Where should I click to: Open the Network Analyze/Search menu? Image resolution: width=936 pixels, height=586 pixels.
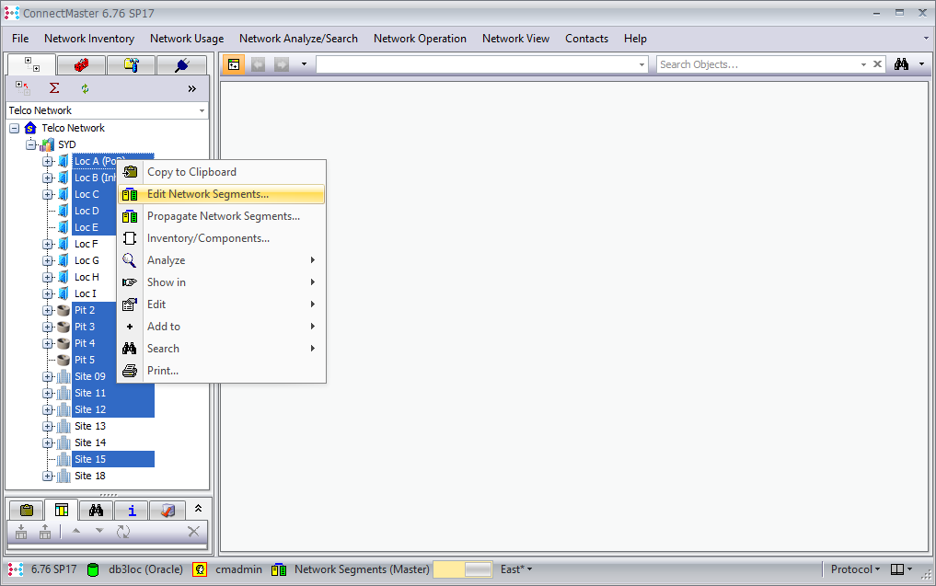(298, 39)
